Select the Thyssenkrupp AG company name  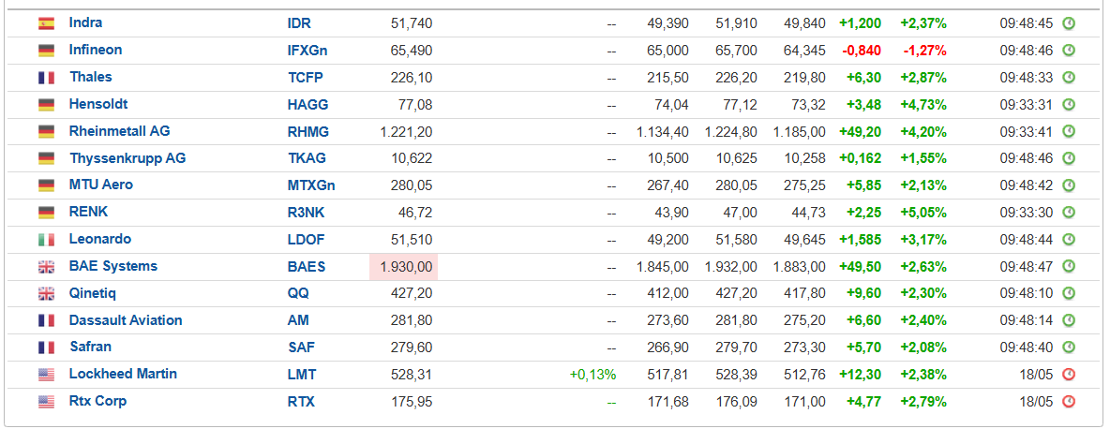point(127,158)
